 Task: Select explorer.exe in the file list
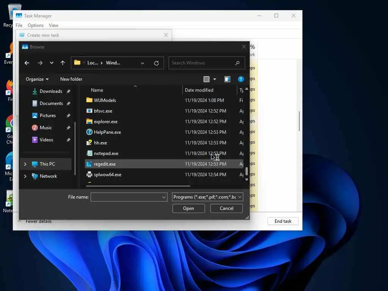[x=164, y=122]
